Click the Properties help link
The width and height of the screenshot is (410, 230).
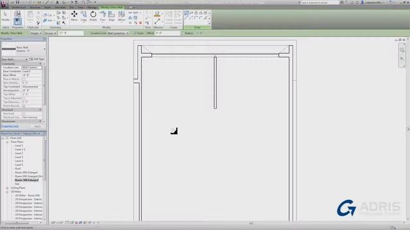tap(10, 126)
